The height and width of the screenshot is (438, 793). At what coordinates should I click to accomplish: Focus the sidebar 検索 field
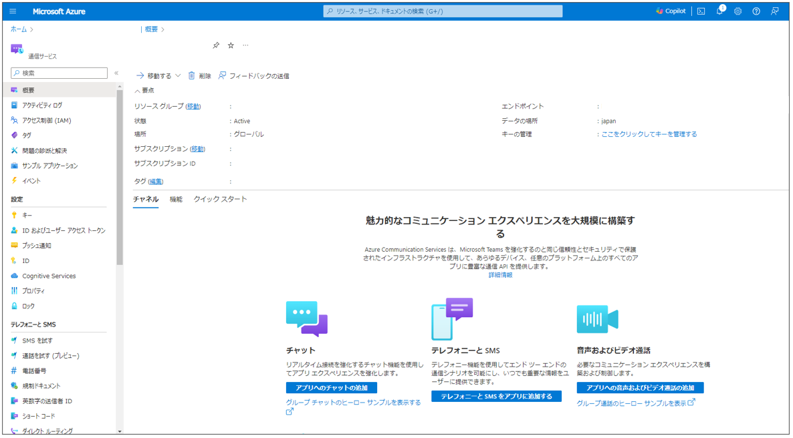pos(59,73)
